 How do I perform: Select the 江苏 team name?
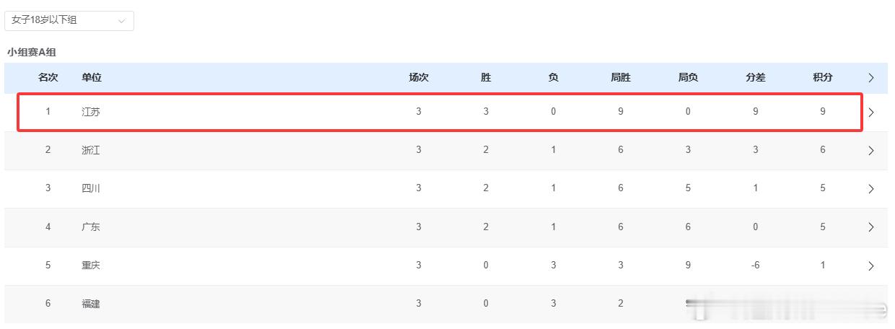(x=91, y=112)
